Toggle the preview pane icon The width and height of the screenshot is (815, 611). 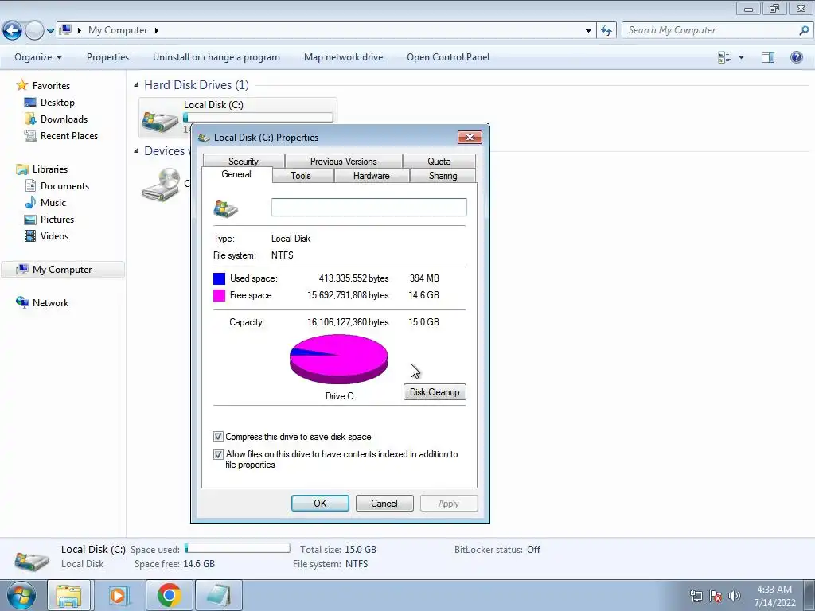click(x=768, y=57)
